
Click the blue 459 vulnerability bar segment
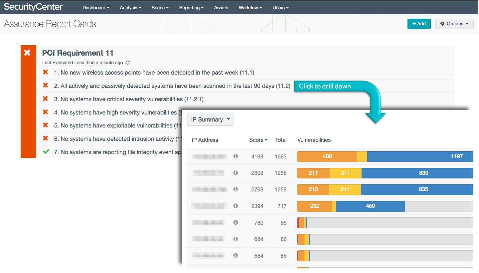(x=370, y=206)
